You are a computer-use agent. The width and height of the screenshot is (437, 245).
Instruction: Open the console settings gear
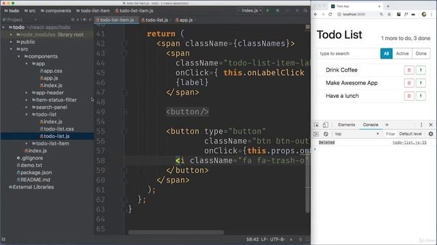(431, 134)
